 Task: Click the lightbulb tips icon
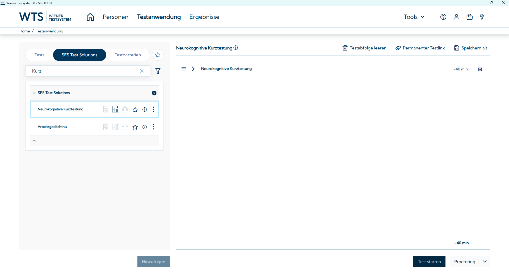[x=482, y=17]
